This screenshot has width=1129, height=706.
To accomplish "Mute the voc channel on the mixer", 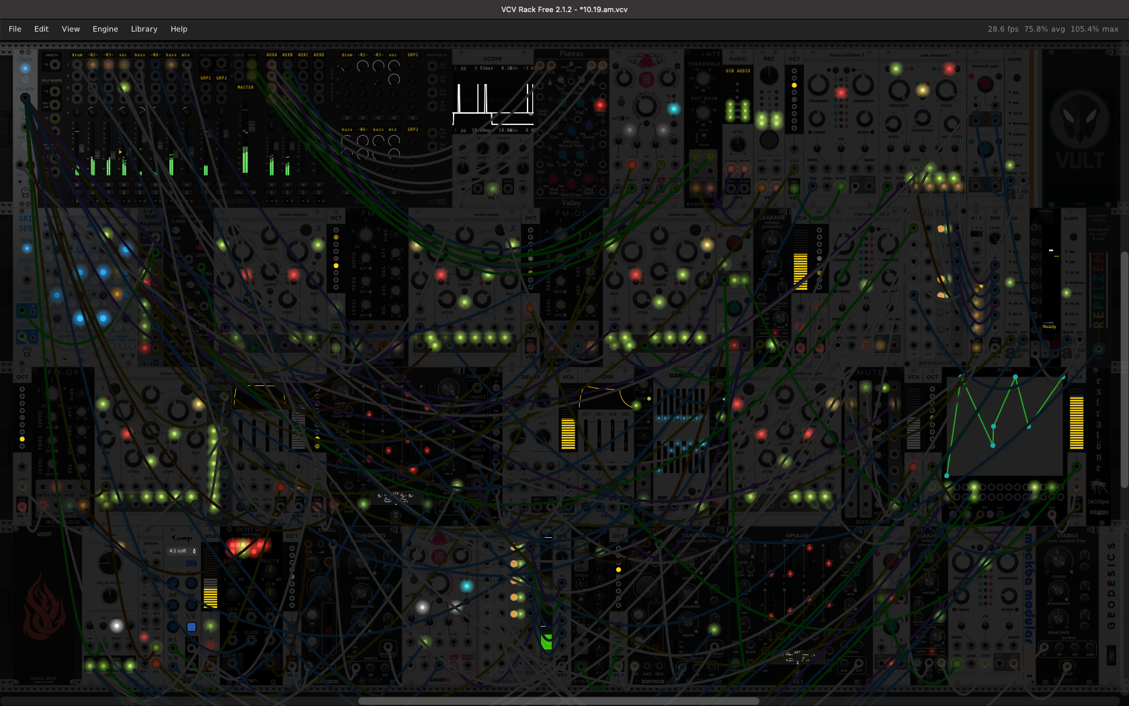I will coord(124,184).
